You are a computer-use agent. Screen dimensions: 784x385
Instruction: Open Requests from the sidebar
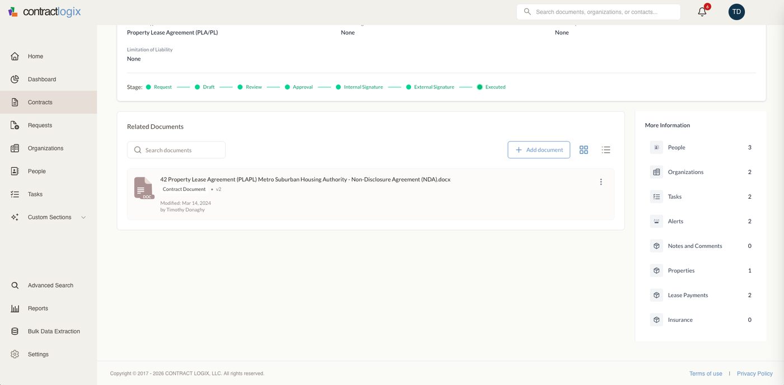click(48, 125)
